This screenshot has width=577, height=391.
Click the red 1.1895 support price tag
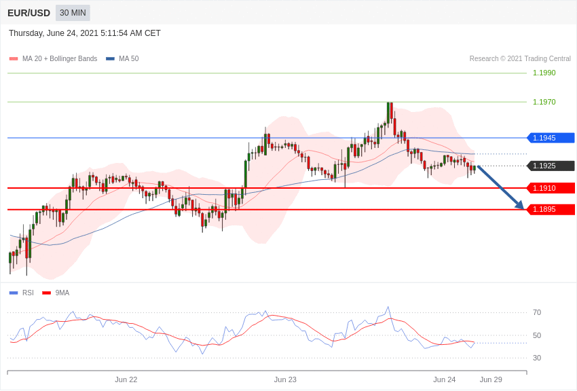click(x=551, y=210)
